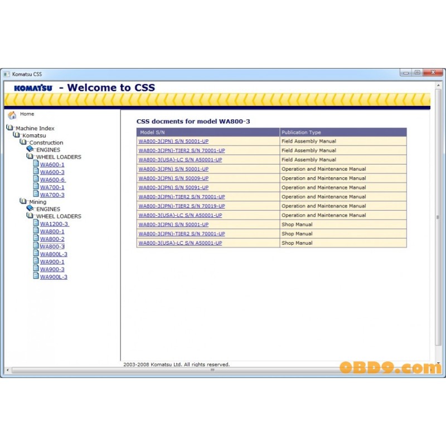Click the book icon beside Construction
This screenshot has width=446, height=446.
23,142
